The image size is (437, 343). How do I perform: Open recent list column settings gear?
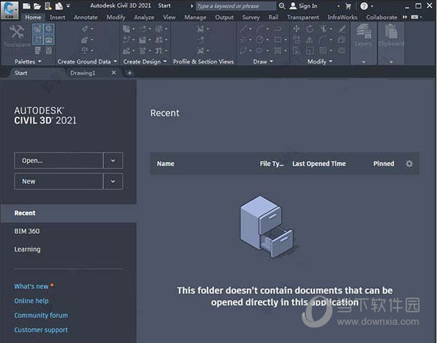pyautogui.click(x=409, y=164)
